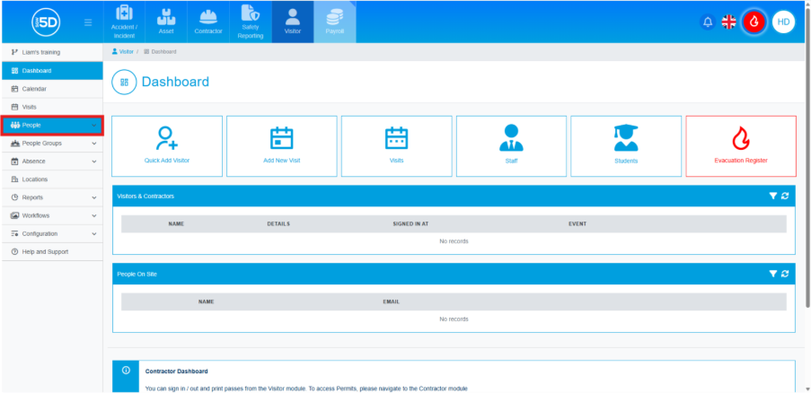Open the Evacuation Register tile
Viewport: 811px width, 393px height.
[x=740, y=145]
